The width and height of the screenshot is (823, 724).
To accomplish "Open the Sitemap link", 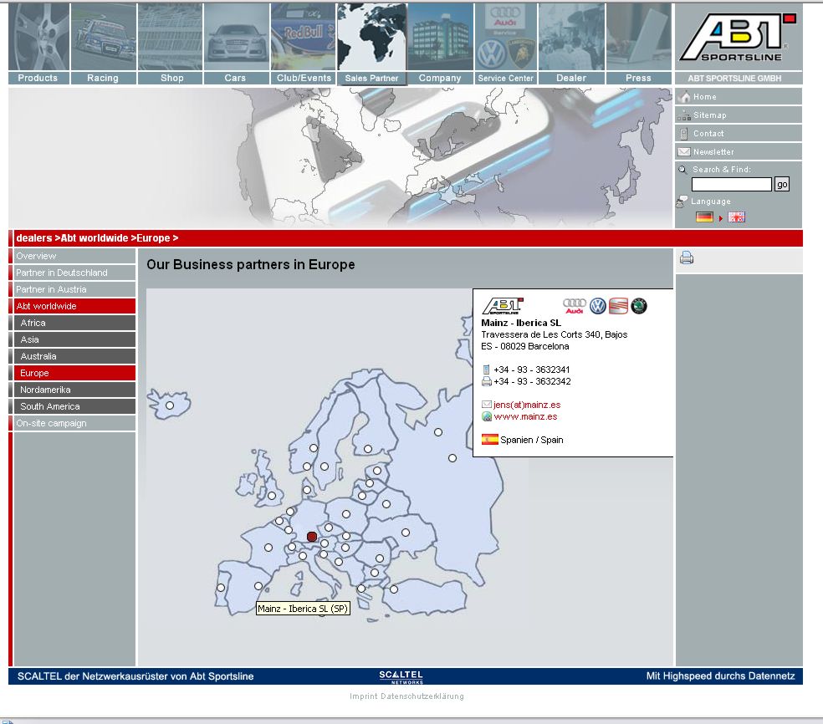I will 709,115.
